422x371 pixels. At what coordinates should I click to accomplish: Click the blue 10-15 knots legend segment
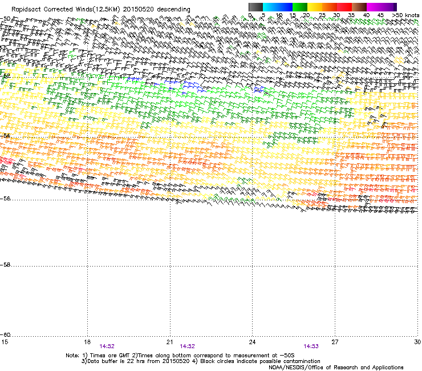pyautogui.click(x=285, y=7)
